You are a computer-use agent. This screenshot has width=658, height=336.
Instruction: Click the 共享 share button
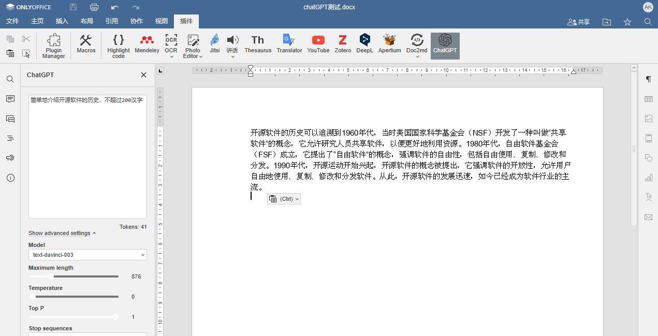tap(578, 22)
